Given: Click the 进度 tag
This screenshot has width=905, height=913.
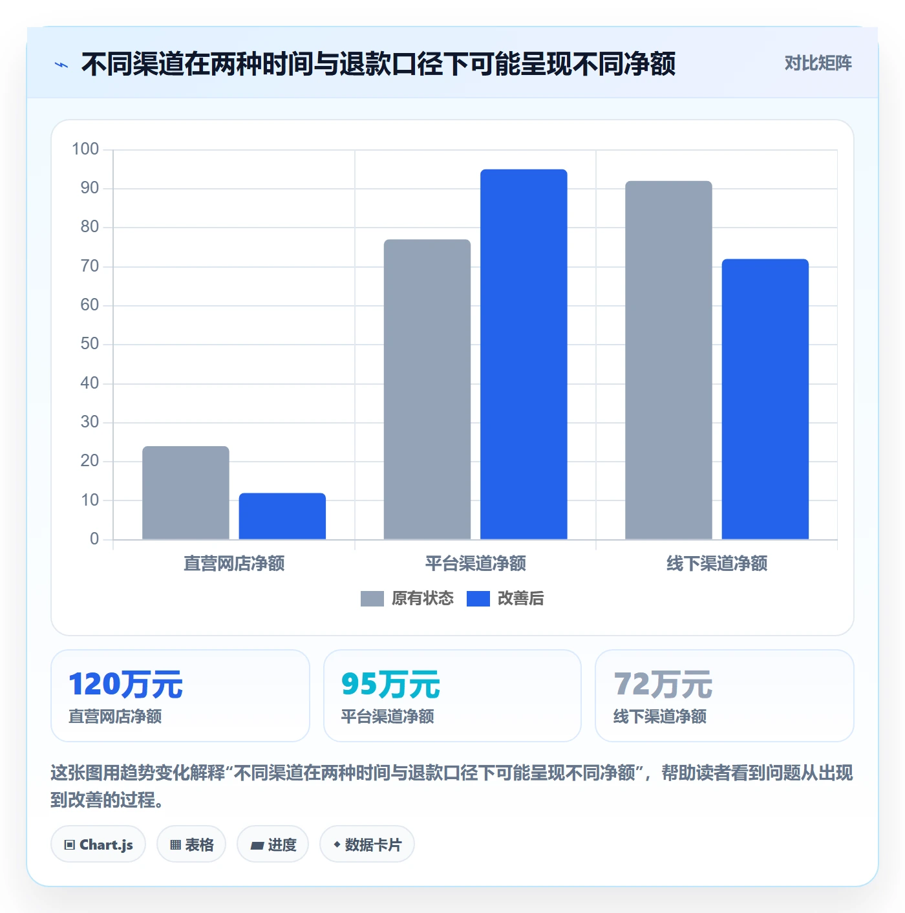Looking at the screenshot, I should point(273,844).
